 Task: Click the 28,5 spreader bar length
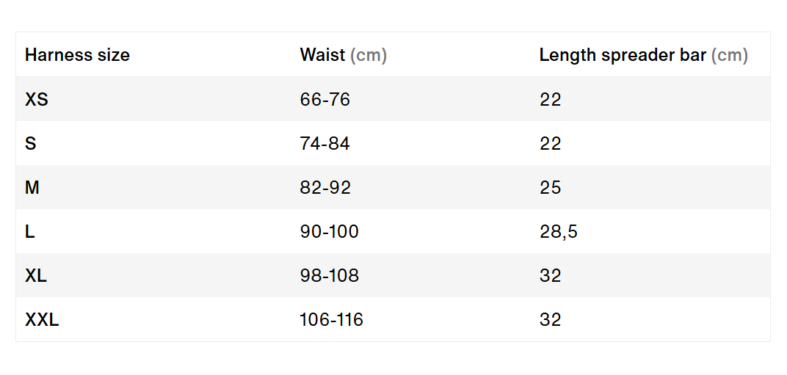coord(559,232)
